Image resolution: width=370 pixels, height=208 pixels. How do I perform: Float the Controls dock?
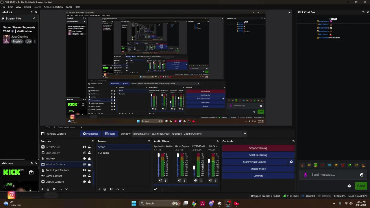tap(293, 141)
